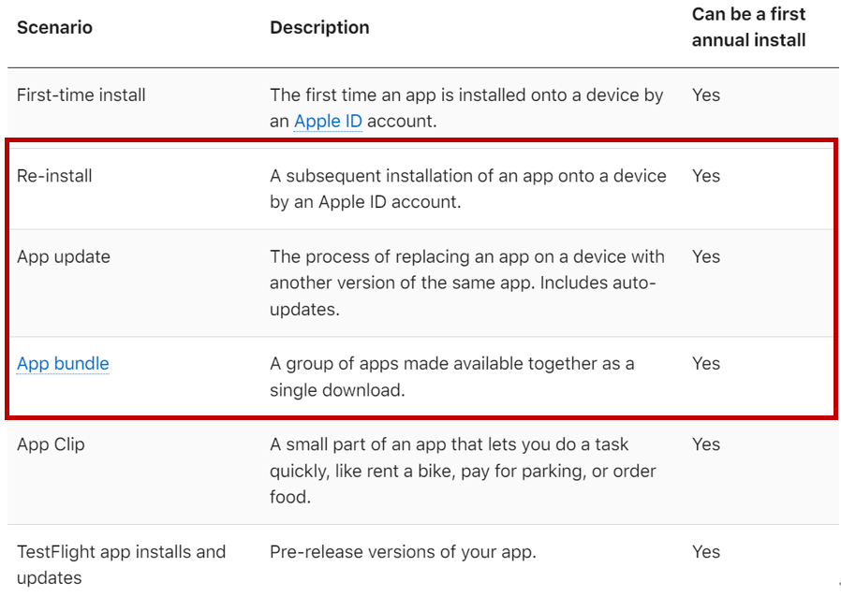
Task: Click Yes in the Re-install row
Action: pyautogui.click(x=706, y=175)
